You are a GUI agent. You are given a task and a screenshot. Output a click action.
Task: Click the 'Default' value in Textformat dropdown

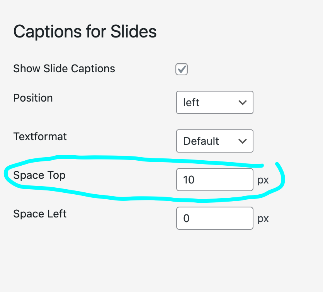click(x=201, y=141)
